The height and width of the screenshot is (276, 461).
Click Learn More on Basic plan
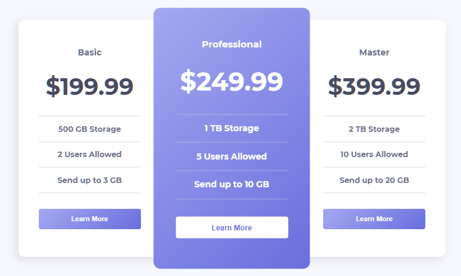(90, 219)
